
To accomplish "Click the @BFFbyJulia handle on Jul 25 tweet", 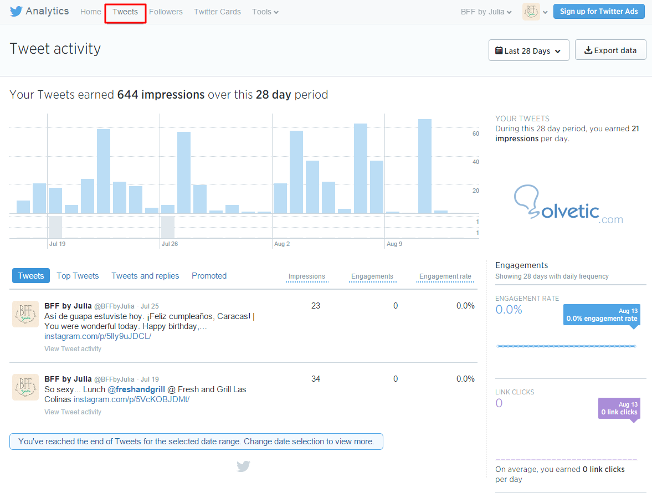I will 114,306.
